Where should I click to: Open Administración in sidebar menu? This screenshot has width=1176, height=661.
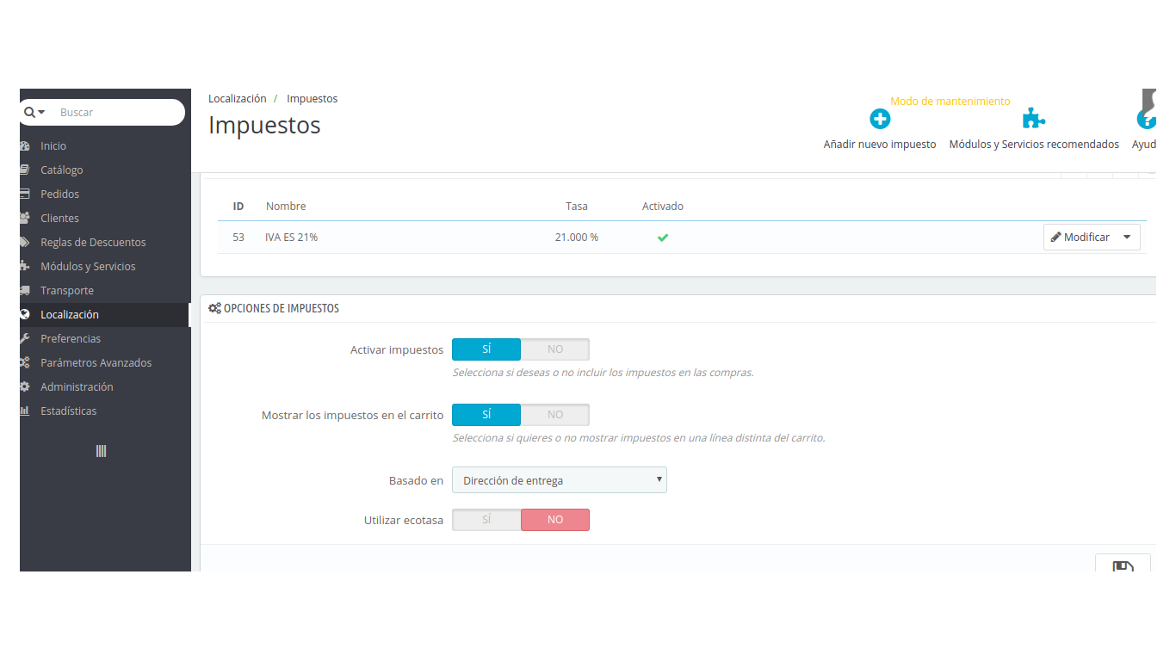(x=77, y=387)
